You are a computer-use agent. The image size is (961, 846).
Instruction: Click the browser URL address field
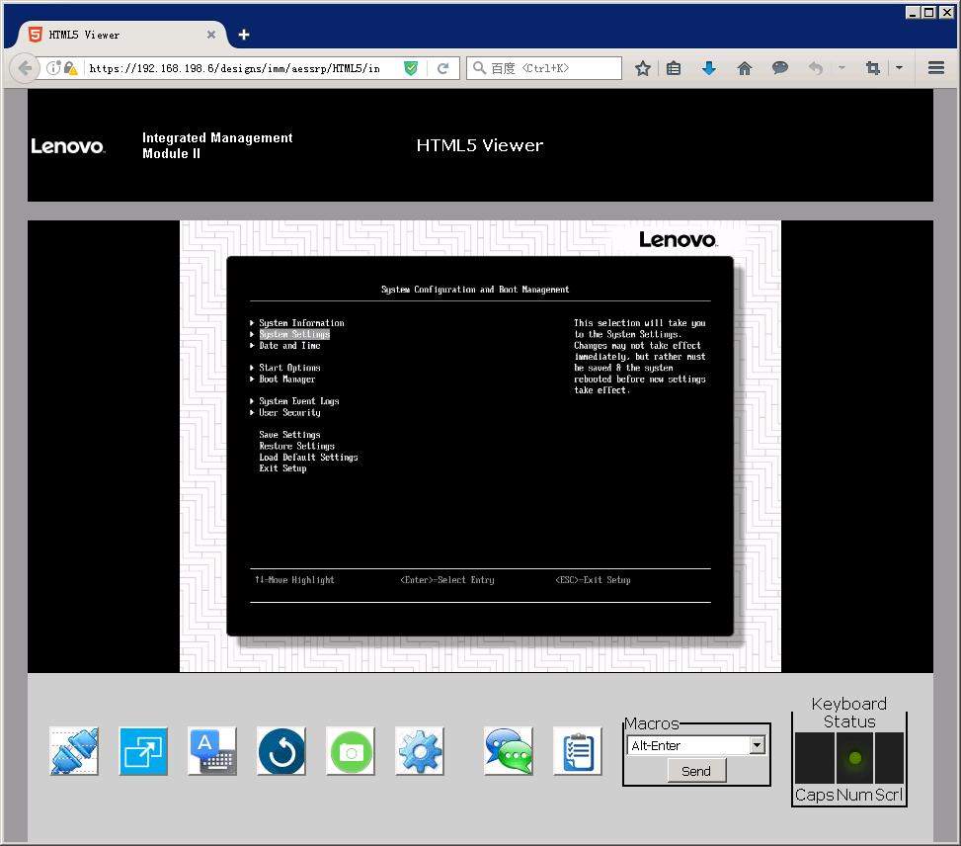coord(237,68)
